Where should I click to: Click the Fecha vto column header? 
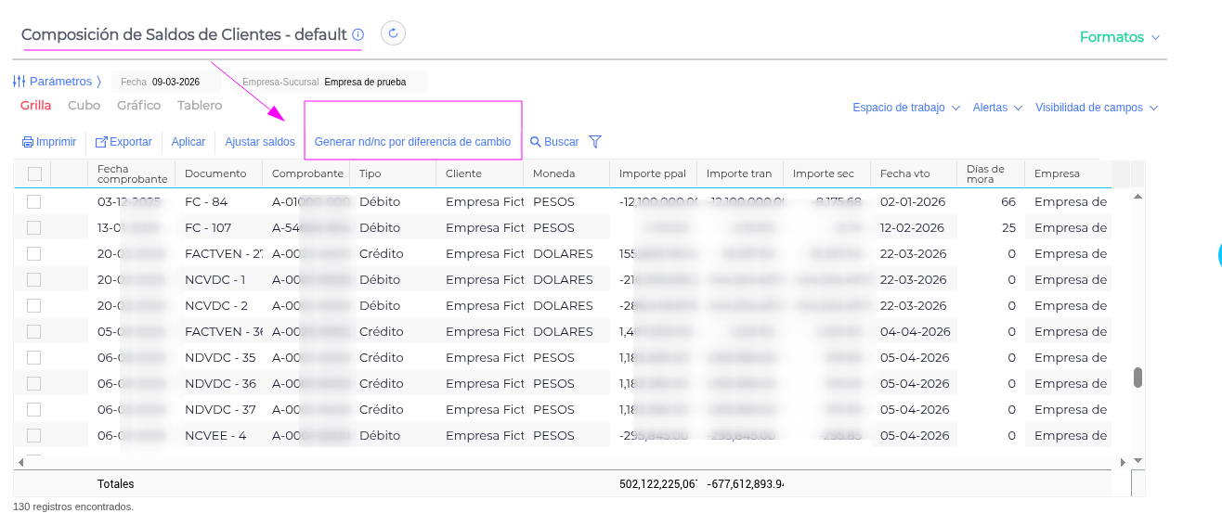904,173
